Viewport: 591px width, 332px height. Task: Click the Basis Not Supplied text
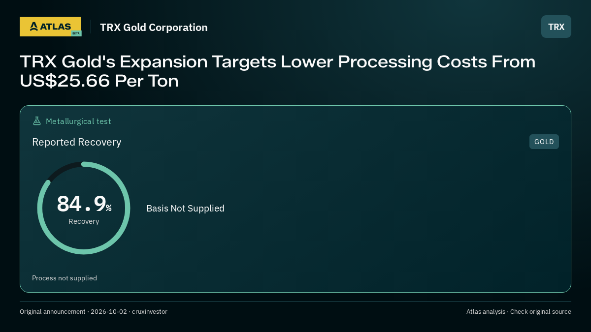pyautogui.click(x=185, y=208)
